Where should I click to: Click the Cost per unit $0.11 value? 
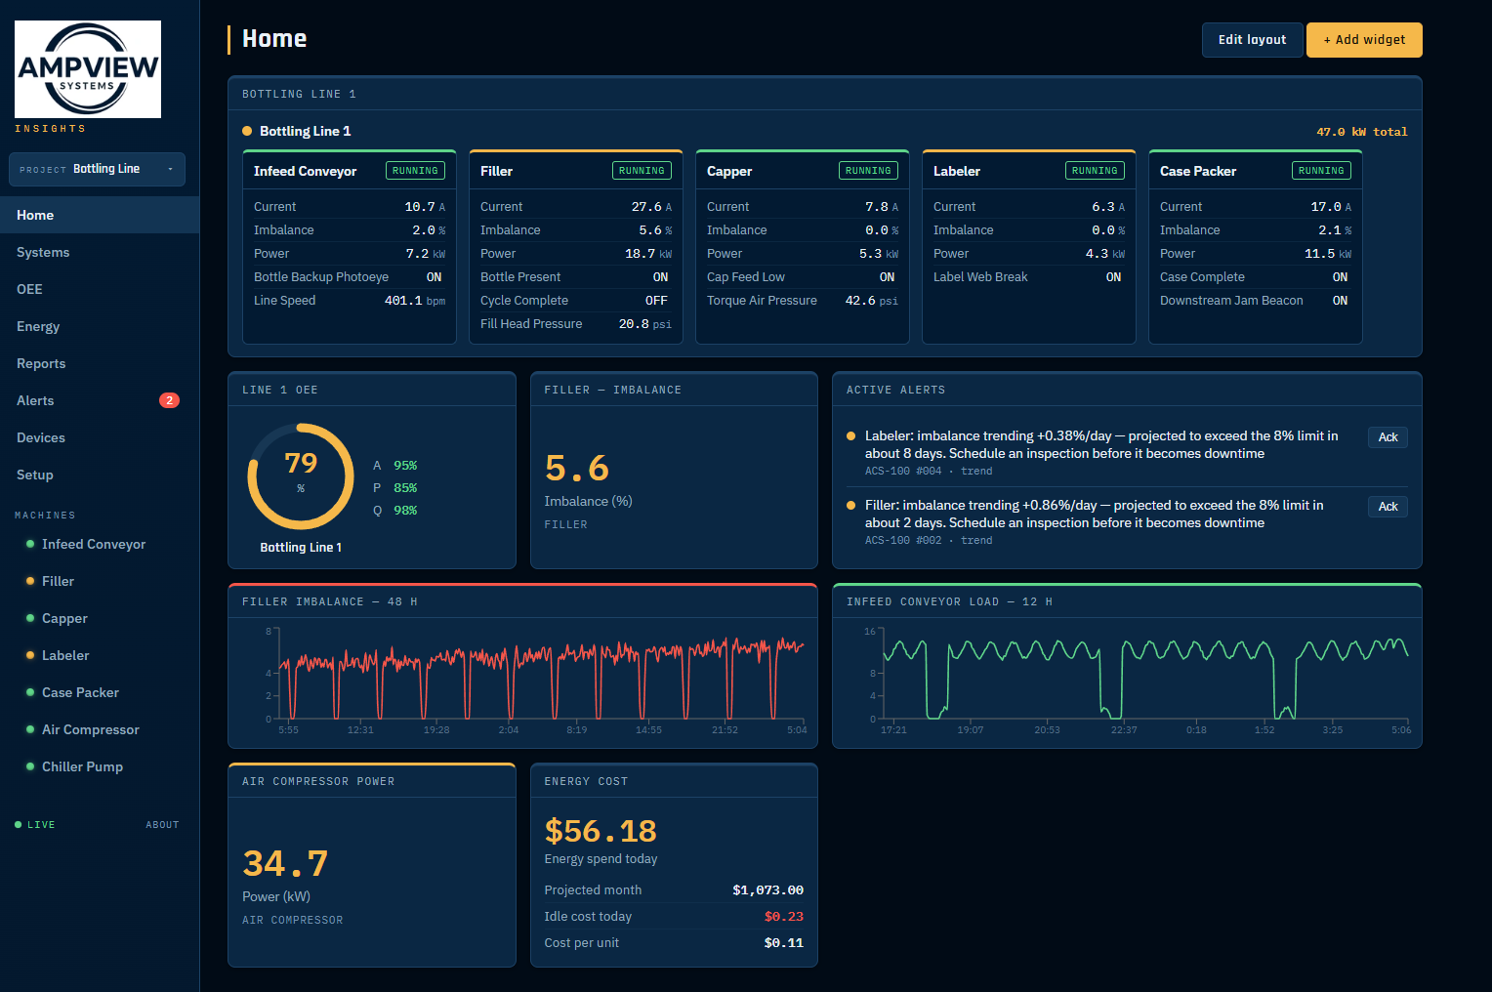(784, 943)
